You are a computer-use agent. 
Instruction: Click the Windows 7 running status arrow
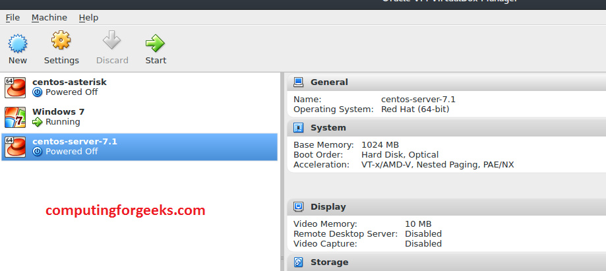click(x=37, y=122)
